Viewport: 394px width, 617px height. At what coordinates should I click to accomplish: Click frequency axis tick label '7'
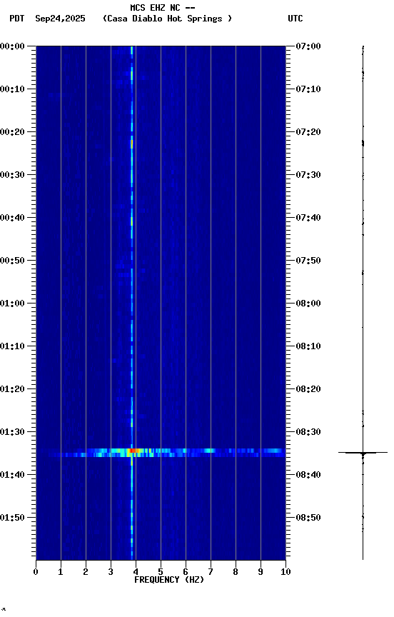211,572
